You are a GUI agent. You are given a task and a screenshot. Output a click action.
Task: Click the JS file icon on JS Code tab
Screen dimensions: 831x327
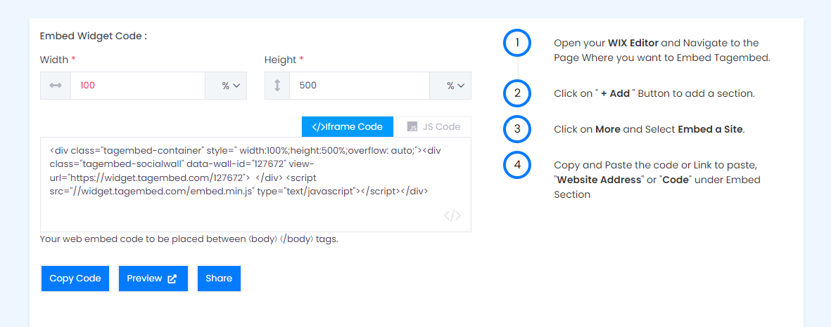(x=412, y=127)
